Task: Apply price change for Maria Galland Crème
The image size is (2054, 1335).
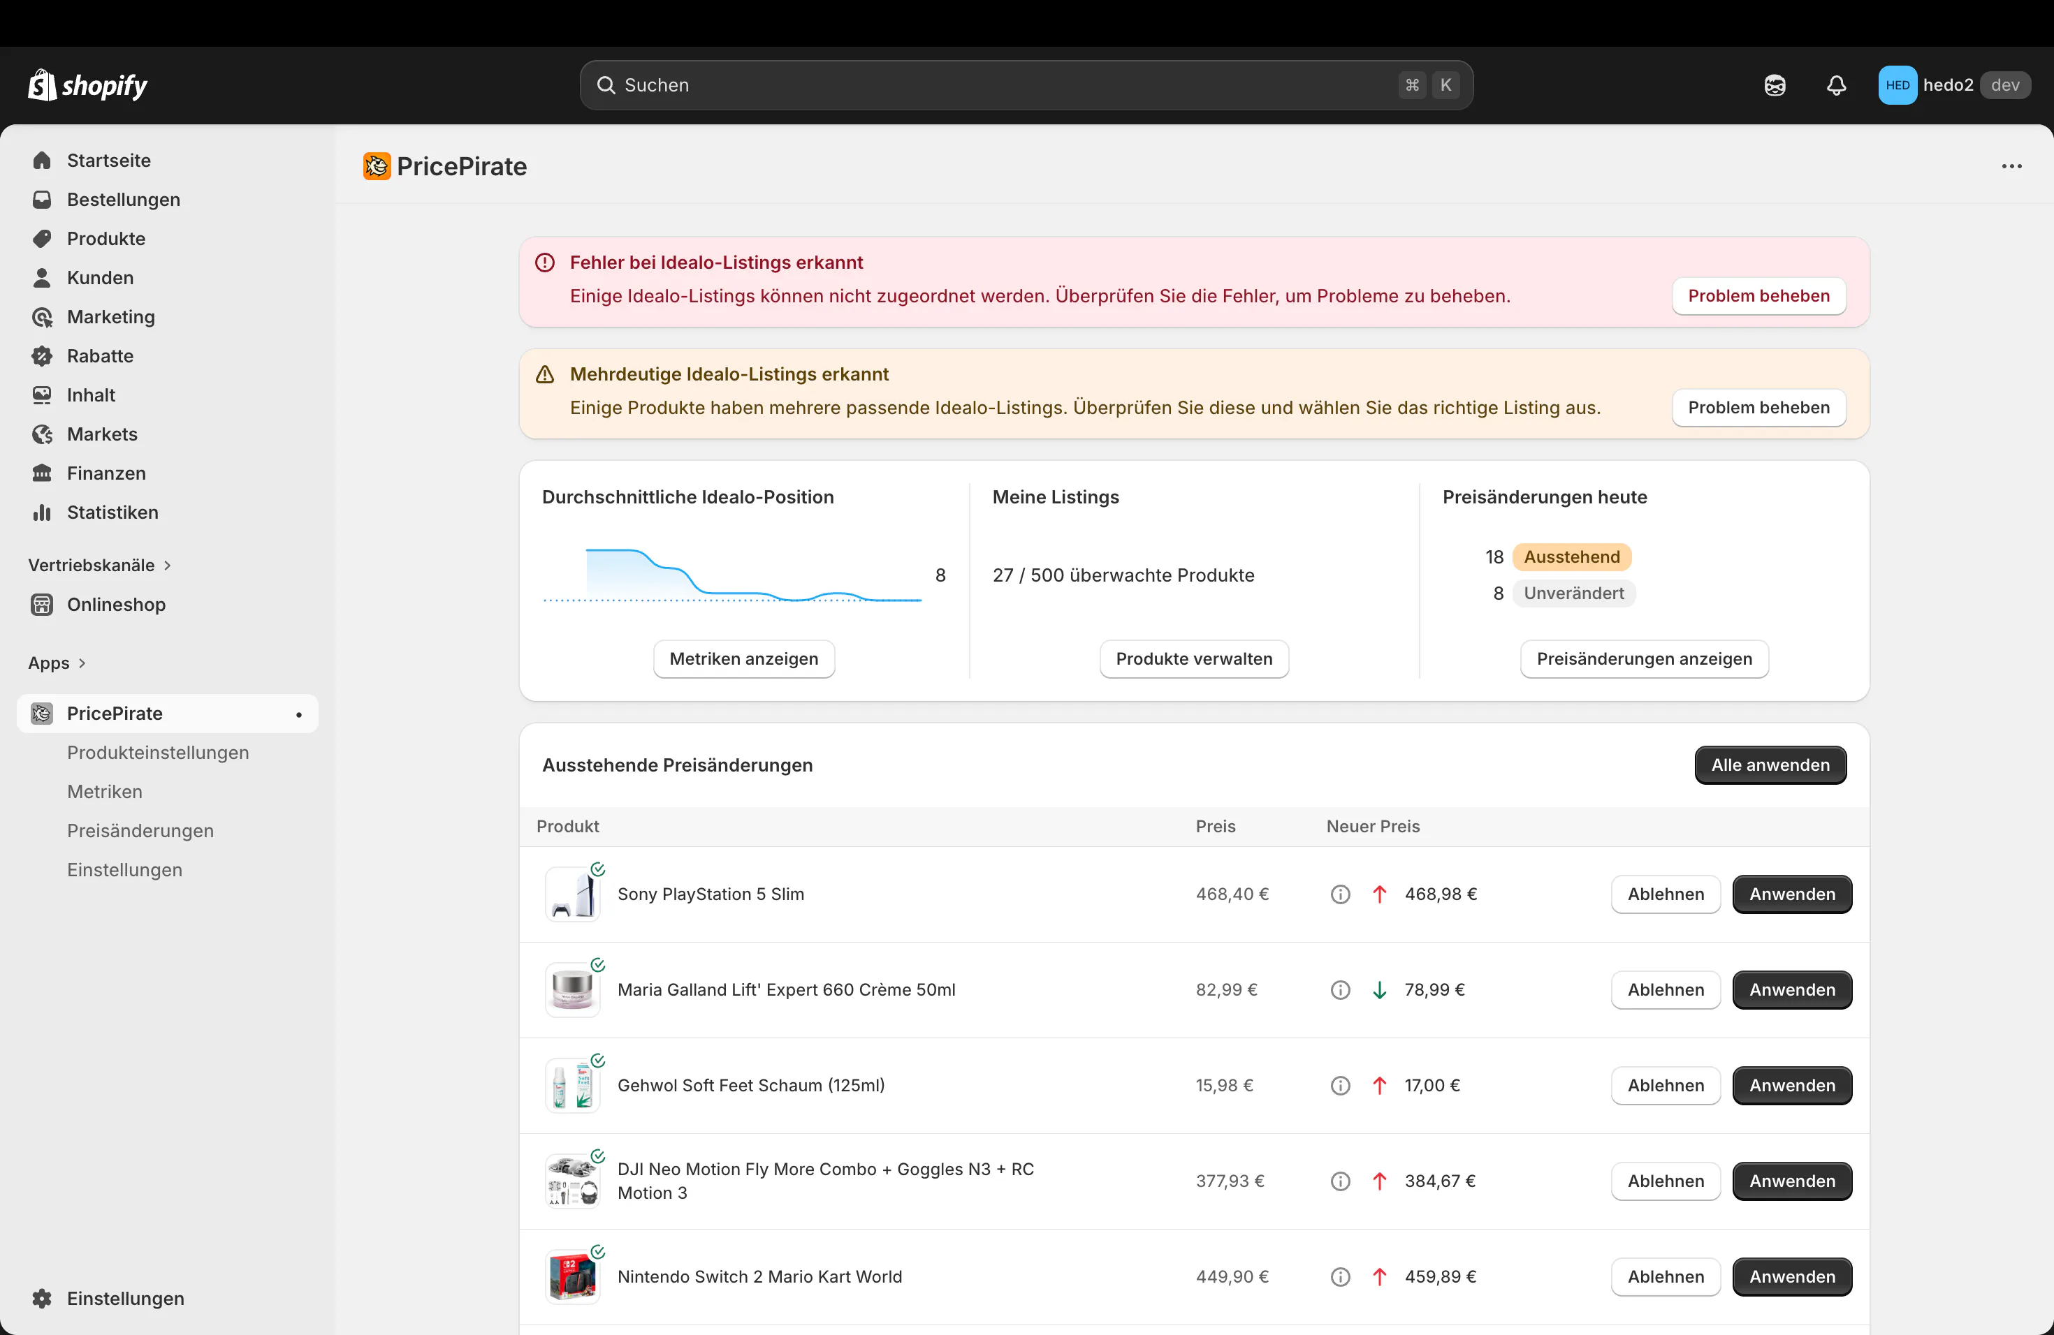Action: click(1793, 990)
